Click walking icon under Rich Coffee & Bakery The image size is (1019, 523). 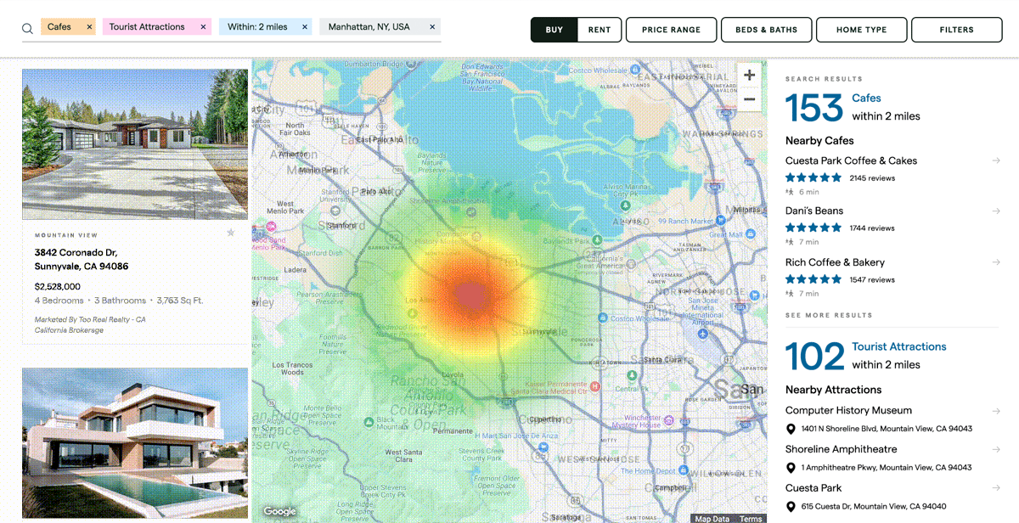(790, 294)
